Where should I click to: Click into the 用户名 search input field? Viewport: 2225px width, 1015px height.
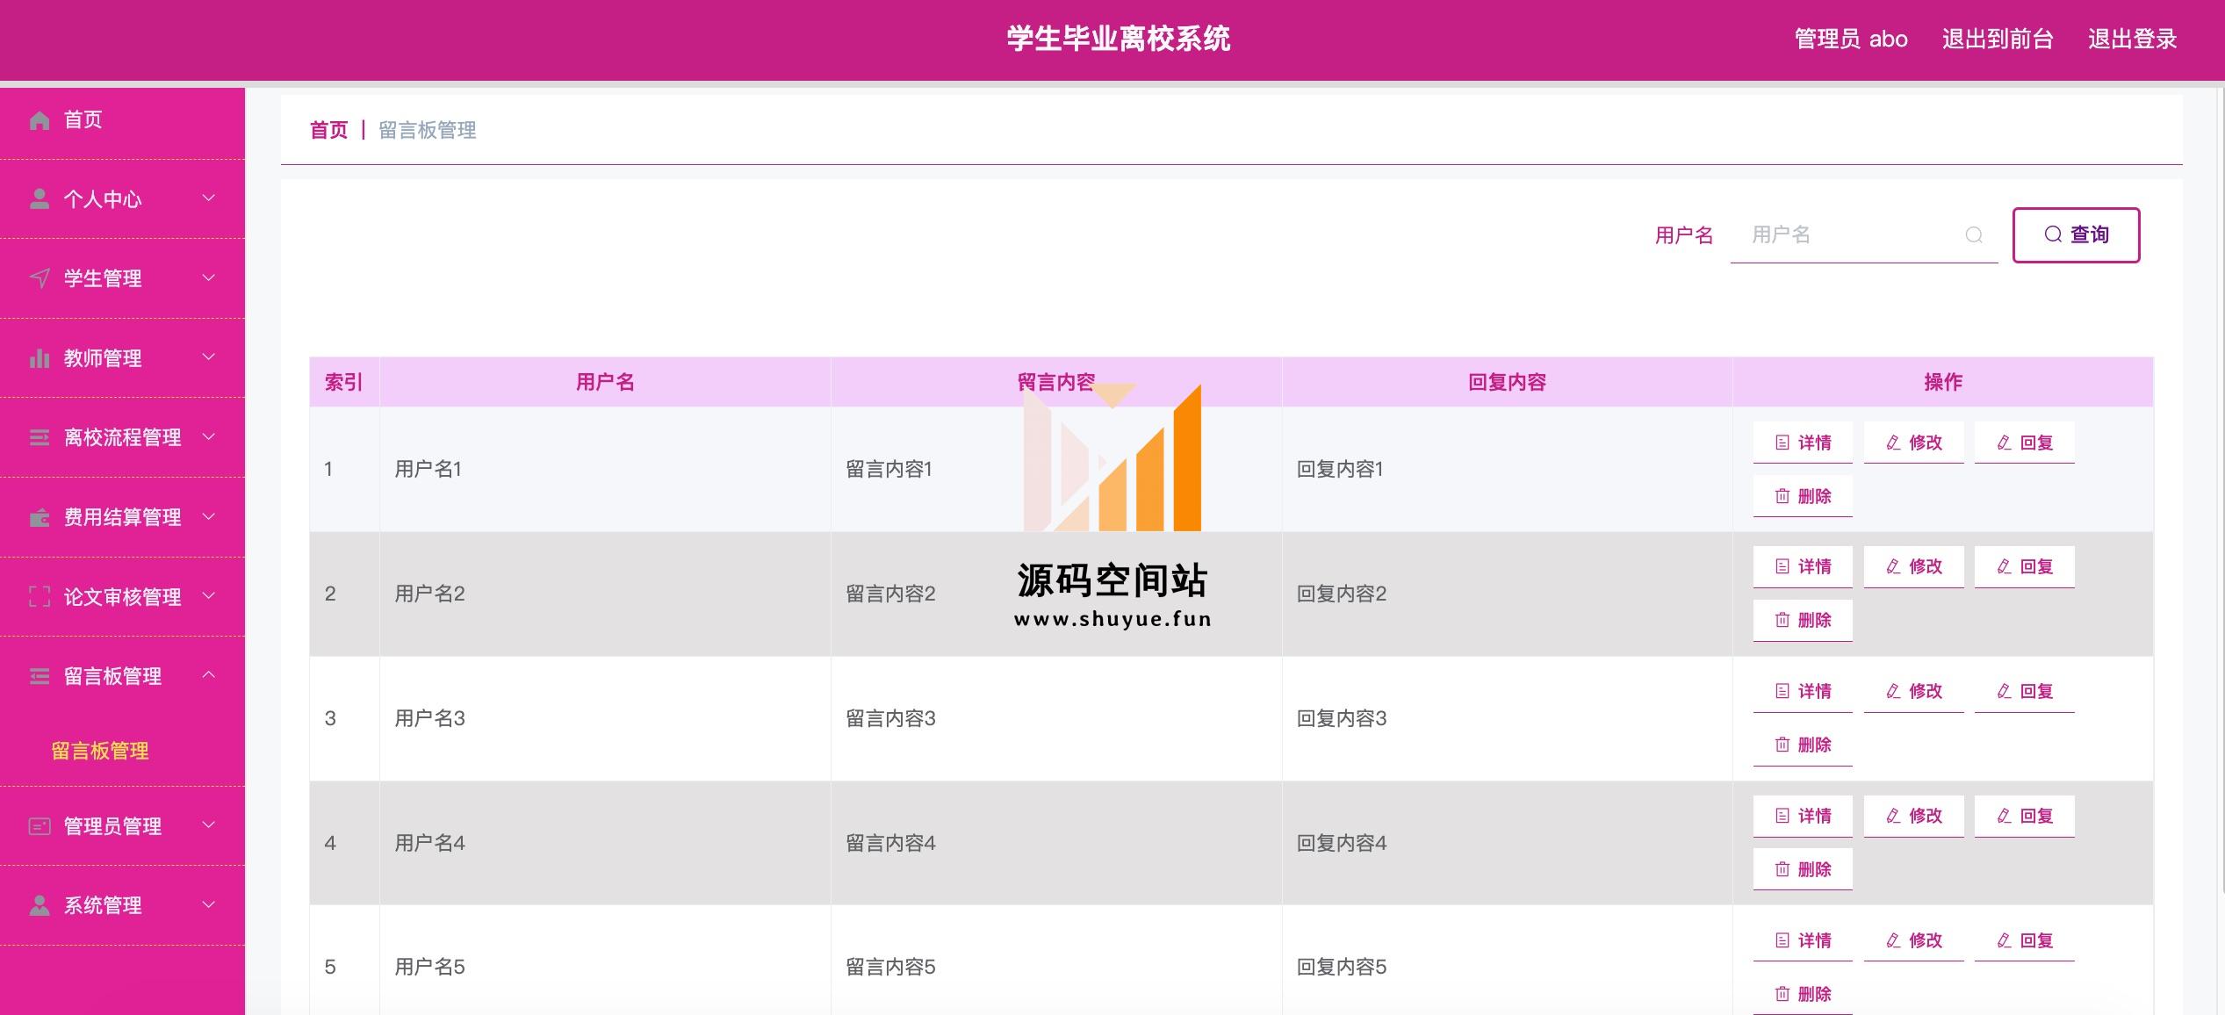(1864, 235)
